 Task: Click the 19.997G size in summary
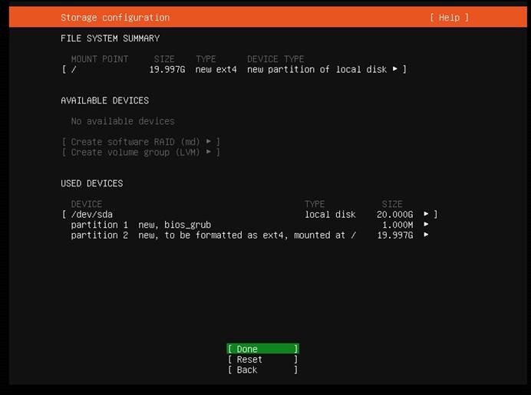tap(167, 69)
